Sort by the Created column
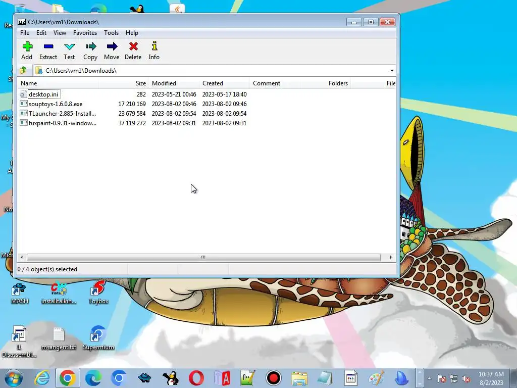Image resolution: width=517 pixels, height=388 pixels. (x=224, y=83)
